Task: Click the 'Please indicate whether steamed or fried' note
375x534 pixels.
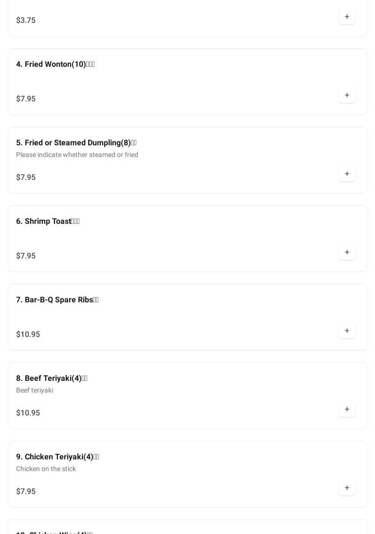Action: tap(77, 155)
